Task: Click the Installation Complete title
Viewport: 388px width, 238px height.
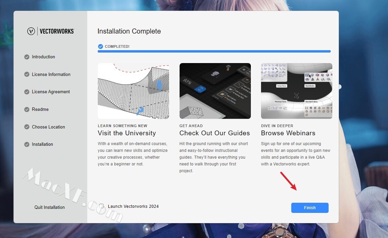Action: 129,31
